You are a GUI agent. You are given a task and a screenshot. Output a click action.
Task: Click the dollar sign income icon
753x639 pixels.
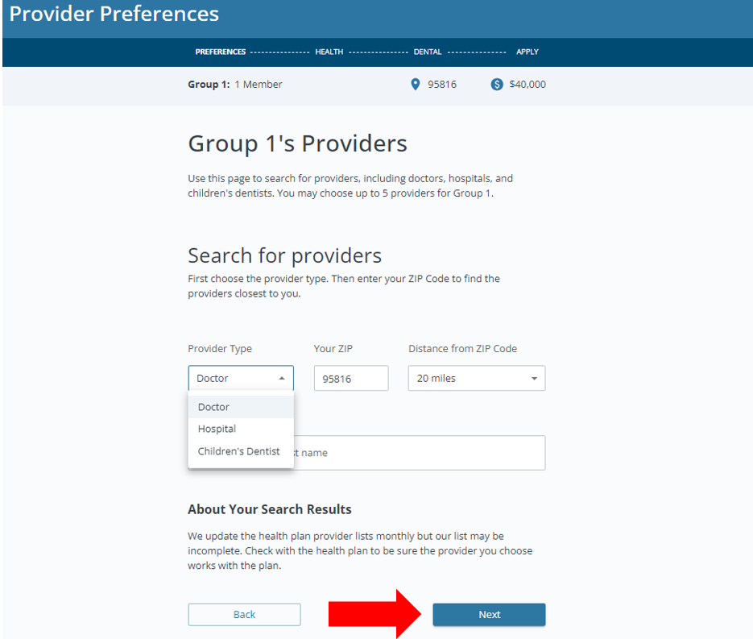[497, 84]
